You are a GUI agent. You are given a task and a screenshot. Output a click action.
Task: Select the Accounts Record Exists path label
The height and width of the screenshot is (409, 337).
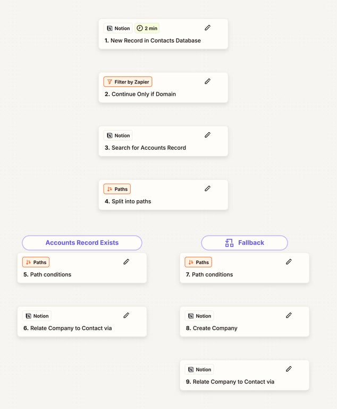[82, 243]
